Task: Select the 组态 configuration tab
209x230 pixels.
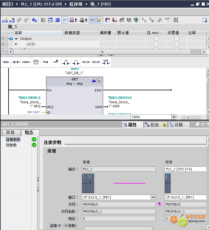Action: tap(30, 132)
